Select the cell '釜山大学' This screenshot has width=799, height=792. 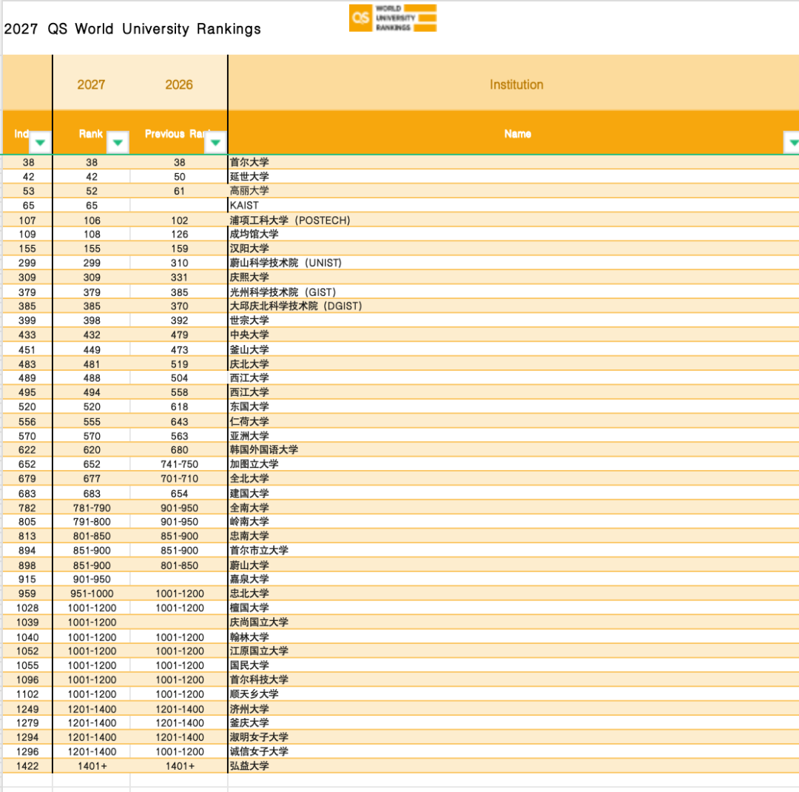pos(513,349)
